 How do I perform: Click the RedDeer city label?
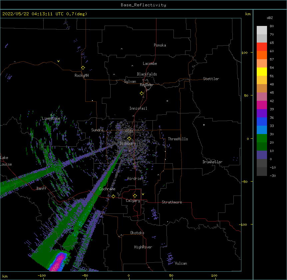pos(146,85)
